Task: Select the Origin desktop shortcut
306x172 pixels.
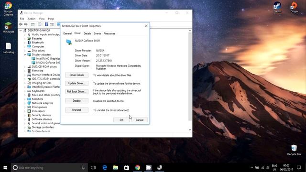Action: (294, 7)
